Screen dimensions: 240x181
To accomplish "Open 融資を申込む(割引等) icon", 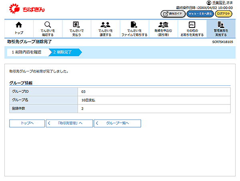I will click(x=163, y=25).
